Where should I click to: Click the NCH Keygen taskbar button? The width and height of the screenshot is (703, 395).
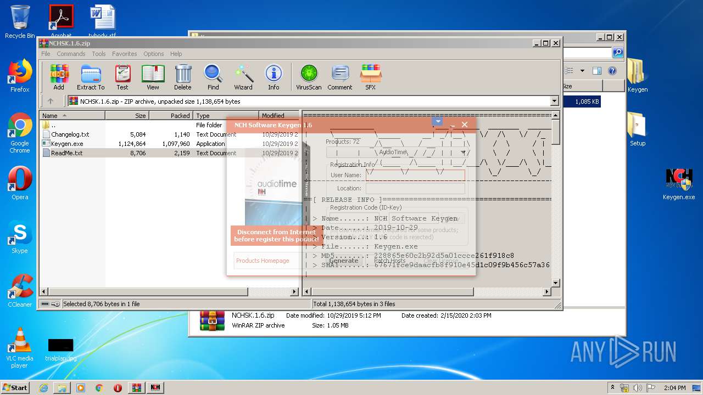click(x=155, y=387)
